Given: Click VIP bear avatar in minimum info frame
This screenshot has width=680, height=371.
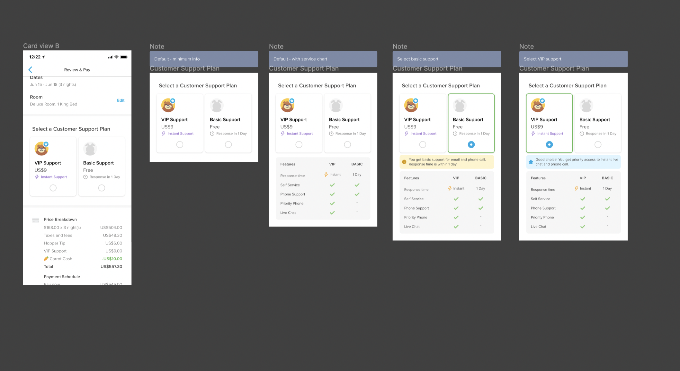Looking at the screenshot, I should [168, 105].
